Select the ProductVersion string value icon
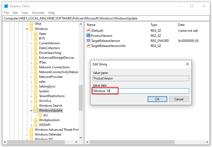The width and height of the screenshot is (212, 147). [x=88, y=35]
